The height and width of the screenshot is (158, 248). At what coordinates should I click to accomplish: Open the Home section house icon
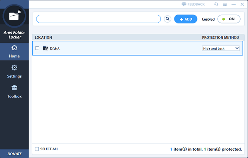click(14, 47)
